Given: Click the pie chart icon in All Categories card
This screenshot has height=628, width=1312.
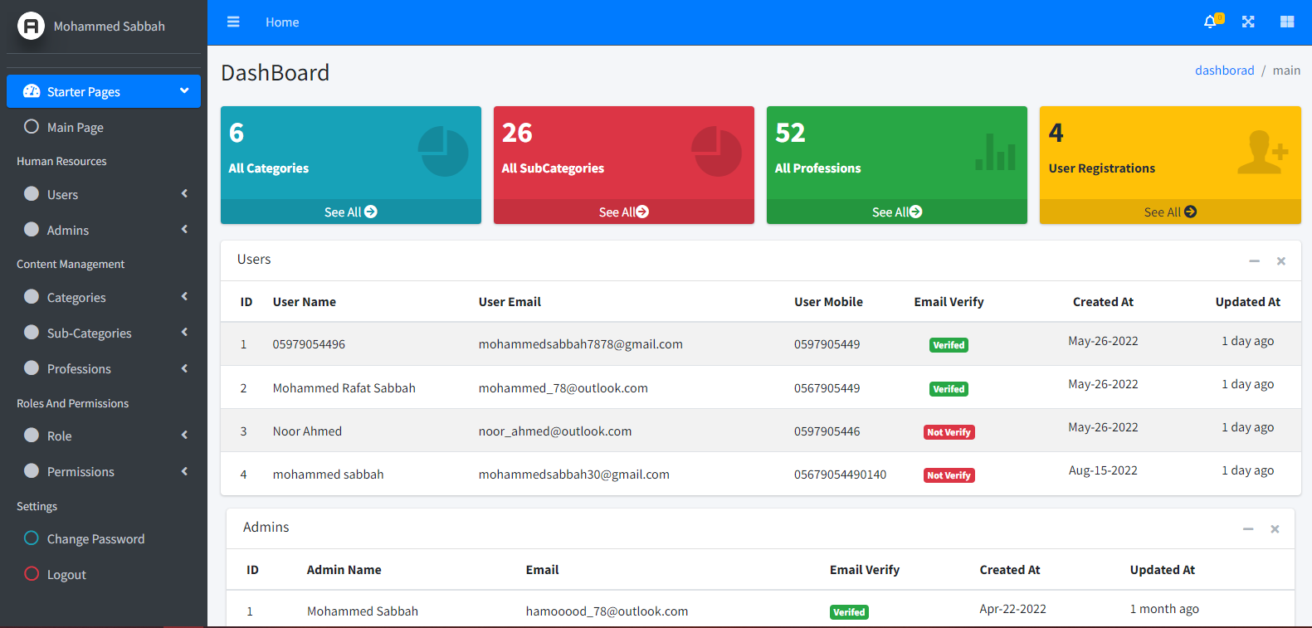Looking at the screenshot, I should pyautogui.click(x=443, y=151).
